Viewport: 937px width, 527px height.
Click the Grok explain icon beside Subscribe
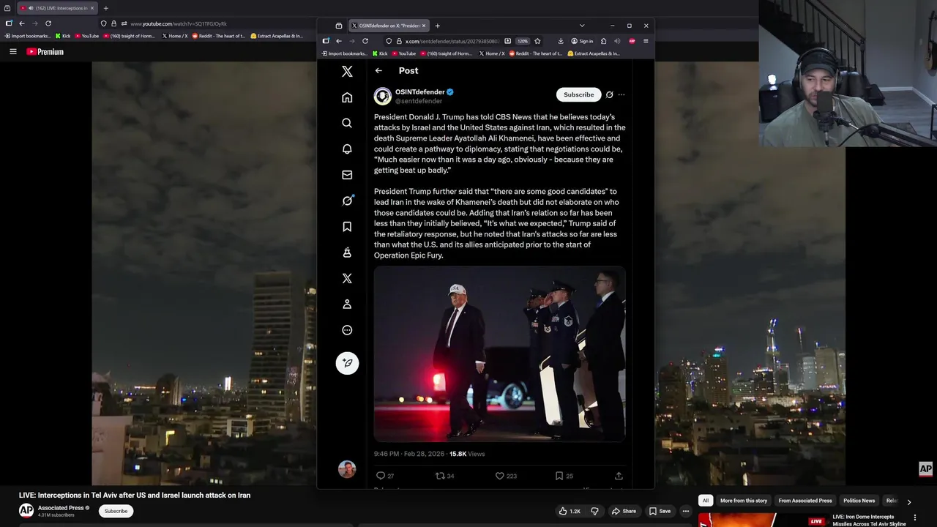(x=609, y=94)
